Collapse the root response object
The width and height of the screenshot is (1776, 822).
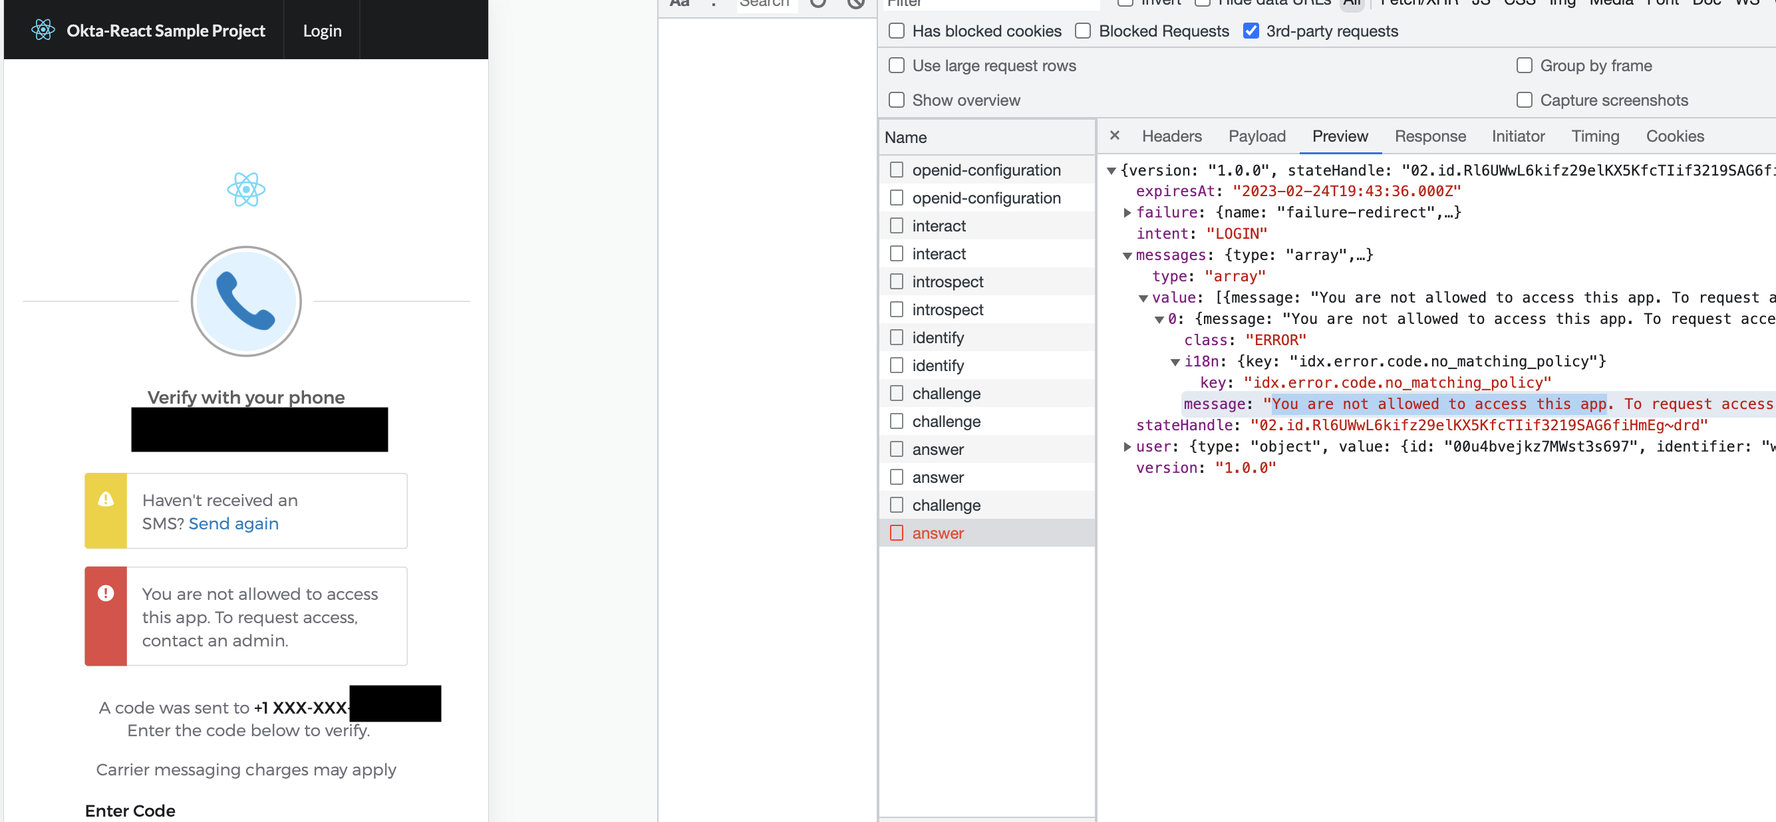point(1111,170)
